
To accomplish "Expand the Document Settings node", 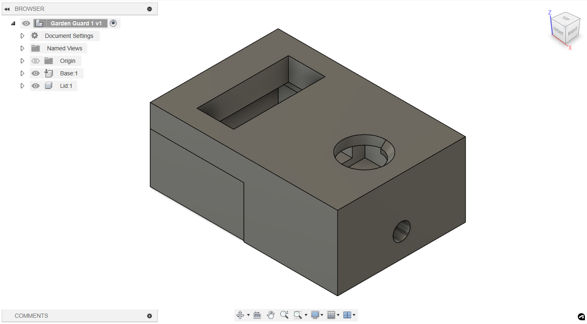I will (x=23, y=36).
